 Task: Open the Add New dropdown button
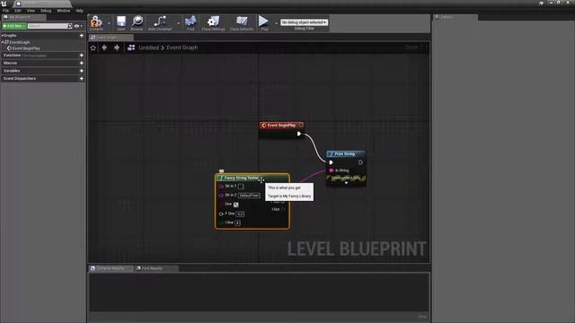pos(14,26)
